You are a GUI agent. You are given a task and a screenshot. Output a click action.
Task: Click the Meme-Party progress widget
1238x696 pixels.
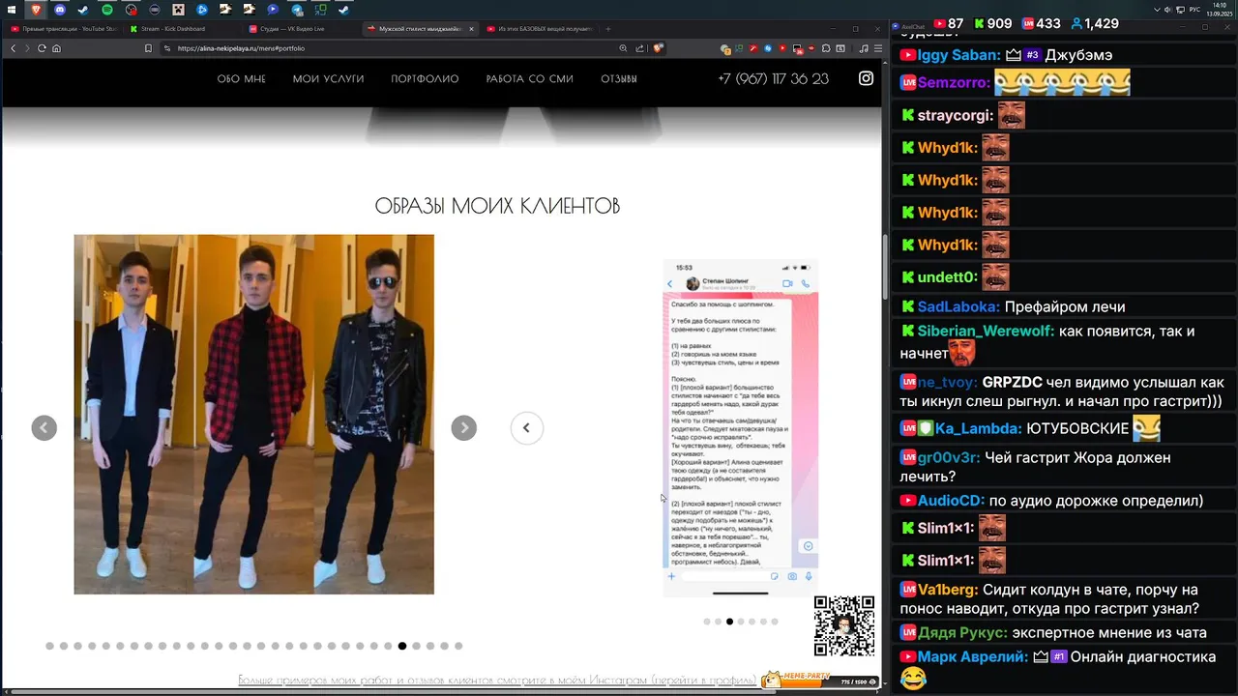pyautogui.click(x=820, y=680)
